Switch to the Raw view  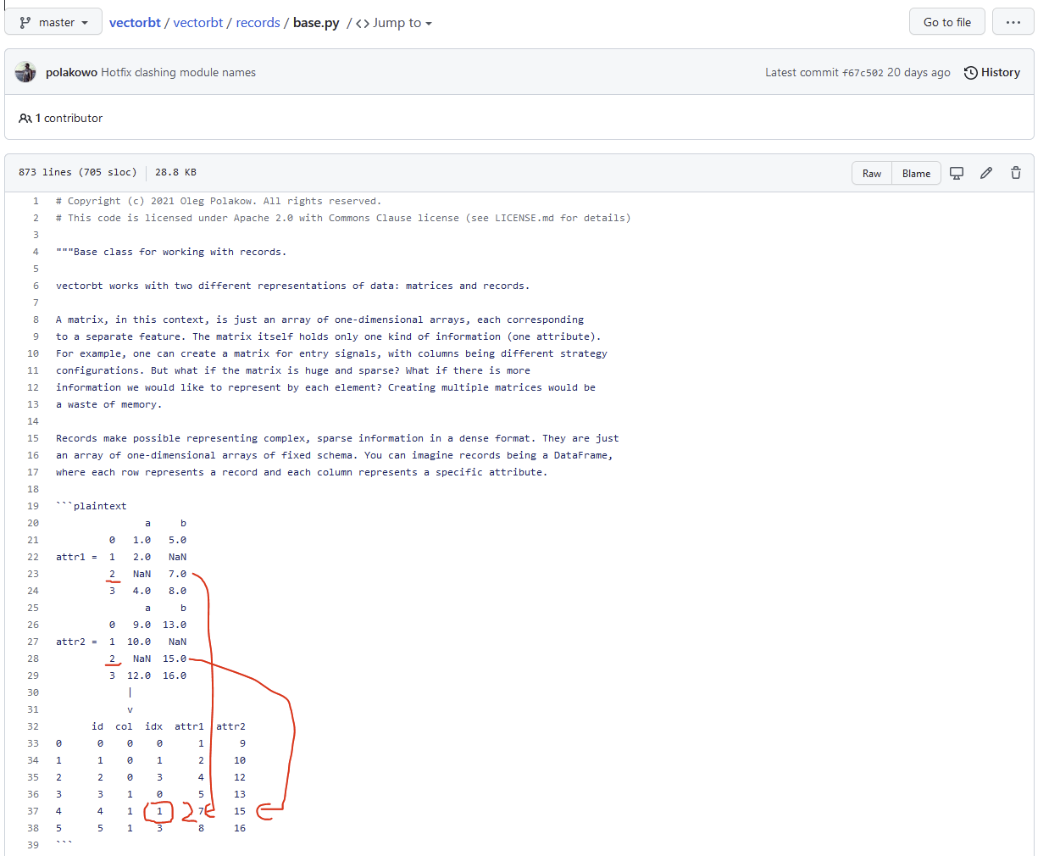pos(872,173)
